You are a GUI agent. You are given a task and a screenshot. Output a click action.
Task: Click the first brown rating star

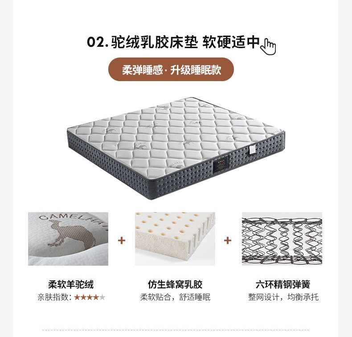(x=77, y=297)
